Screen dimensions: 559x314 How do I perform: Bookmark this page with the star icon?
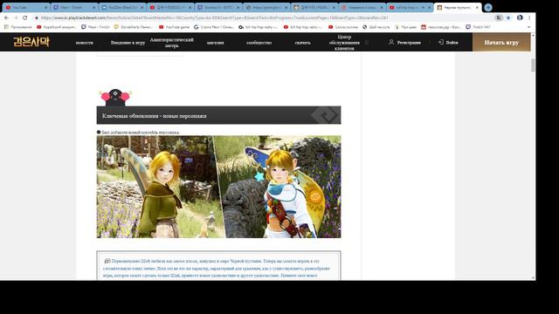click(508, 17)
